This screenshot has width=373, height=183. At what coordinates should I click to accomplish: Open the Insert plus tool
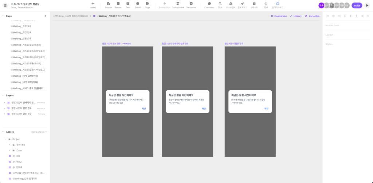(x=93, y=5)
